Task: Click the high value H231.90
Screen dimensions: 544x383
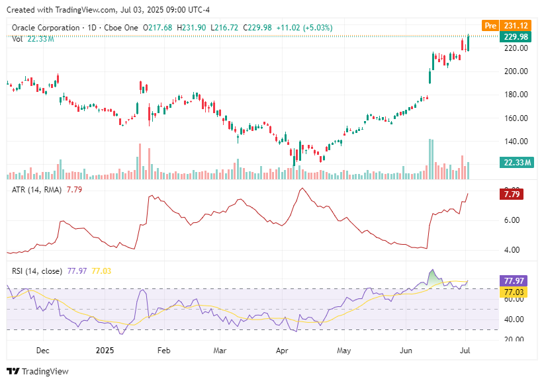Action: point(191,28)
